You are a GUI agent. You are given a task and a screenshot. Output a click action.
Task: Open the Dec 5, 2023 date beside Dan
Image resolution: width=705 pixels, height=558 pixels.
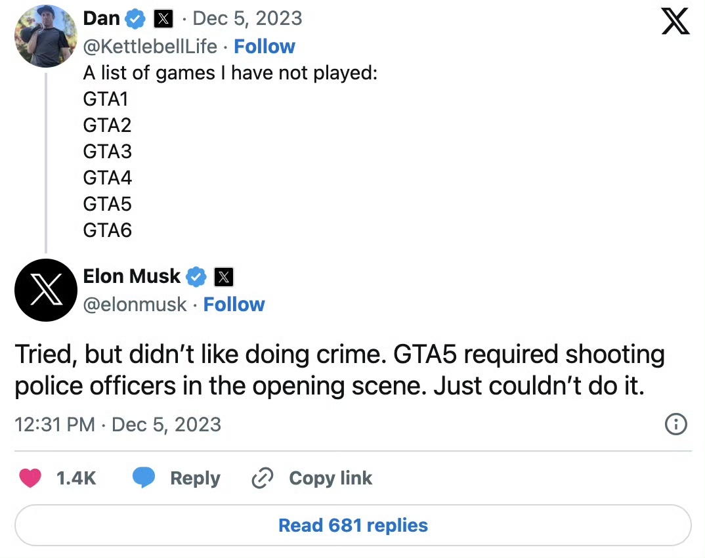[247, 18]
